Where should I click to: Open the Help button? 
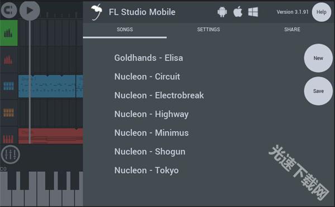click(x=322, y=12)
